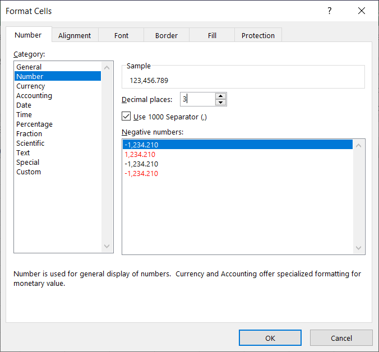The width and height of the screenshot is (379, 352).
Task: Cancel the Format Cells dialog
Action: [341, 338]
